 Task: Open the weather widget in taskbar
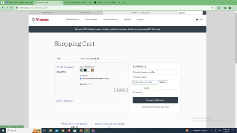196,130
